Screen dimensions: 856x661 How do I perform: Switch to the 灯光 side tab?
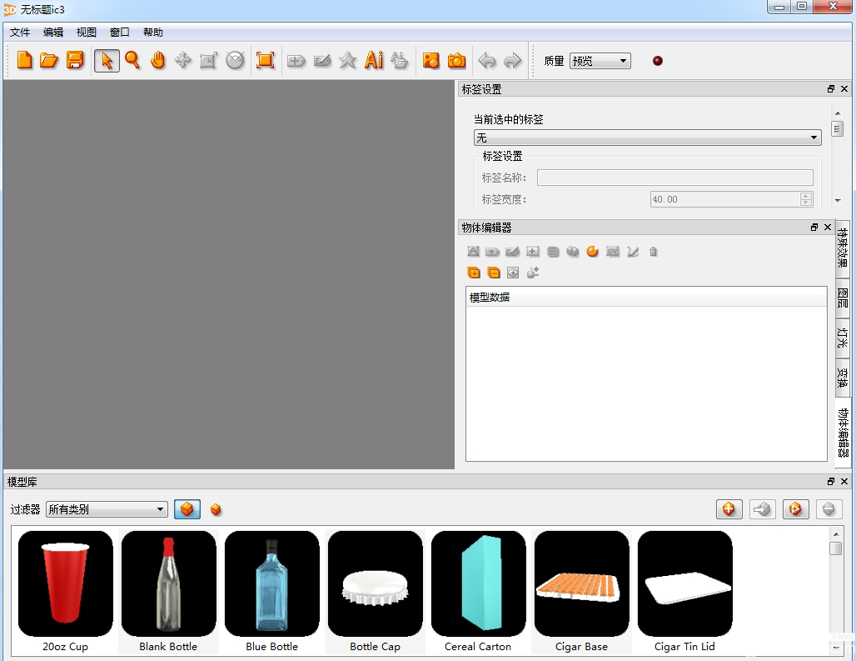pos(843,338)
